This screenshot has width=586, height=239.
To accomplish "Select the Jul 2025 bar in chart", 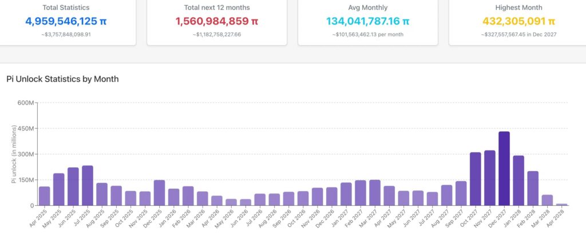I will 88,186.
